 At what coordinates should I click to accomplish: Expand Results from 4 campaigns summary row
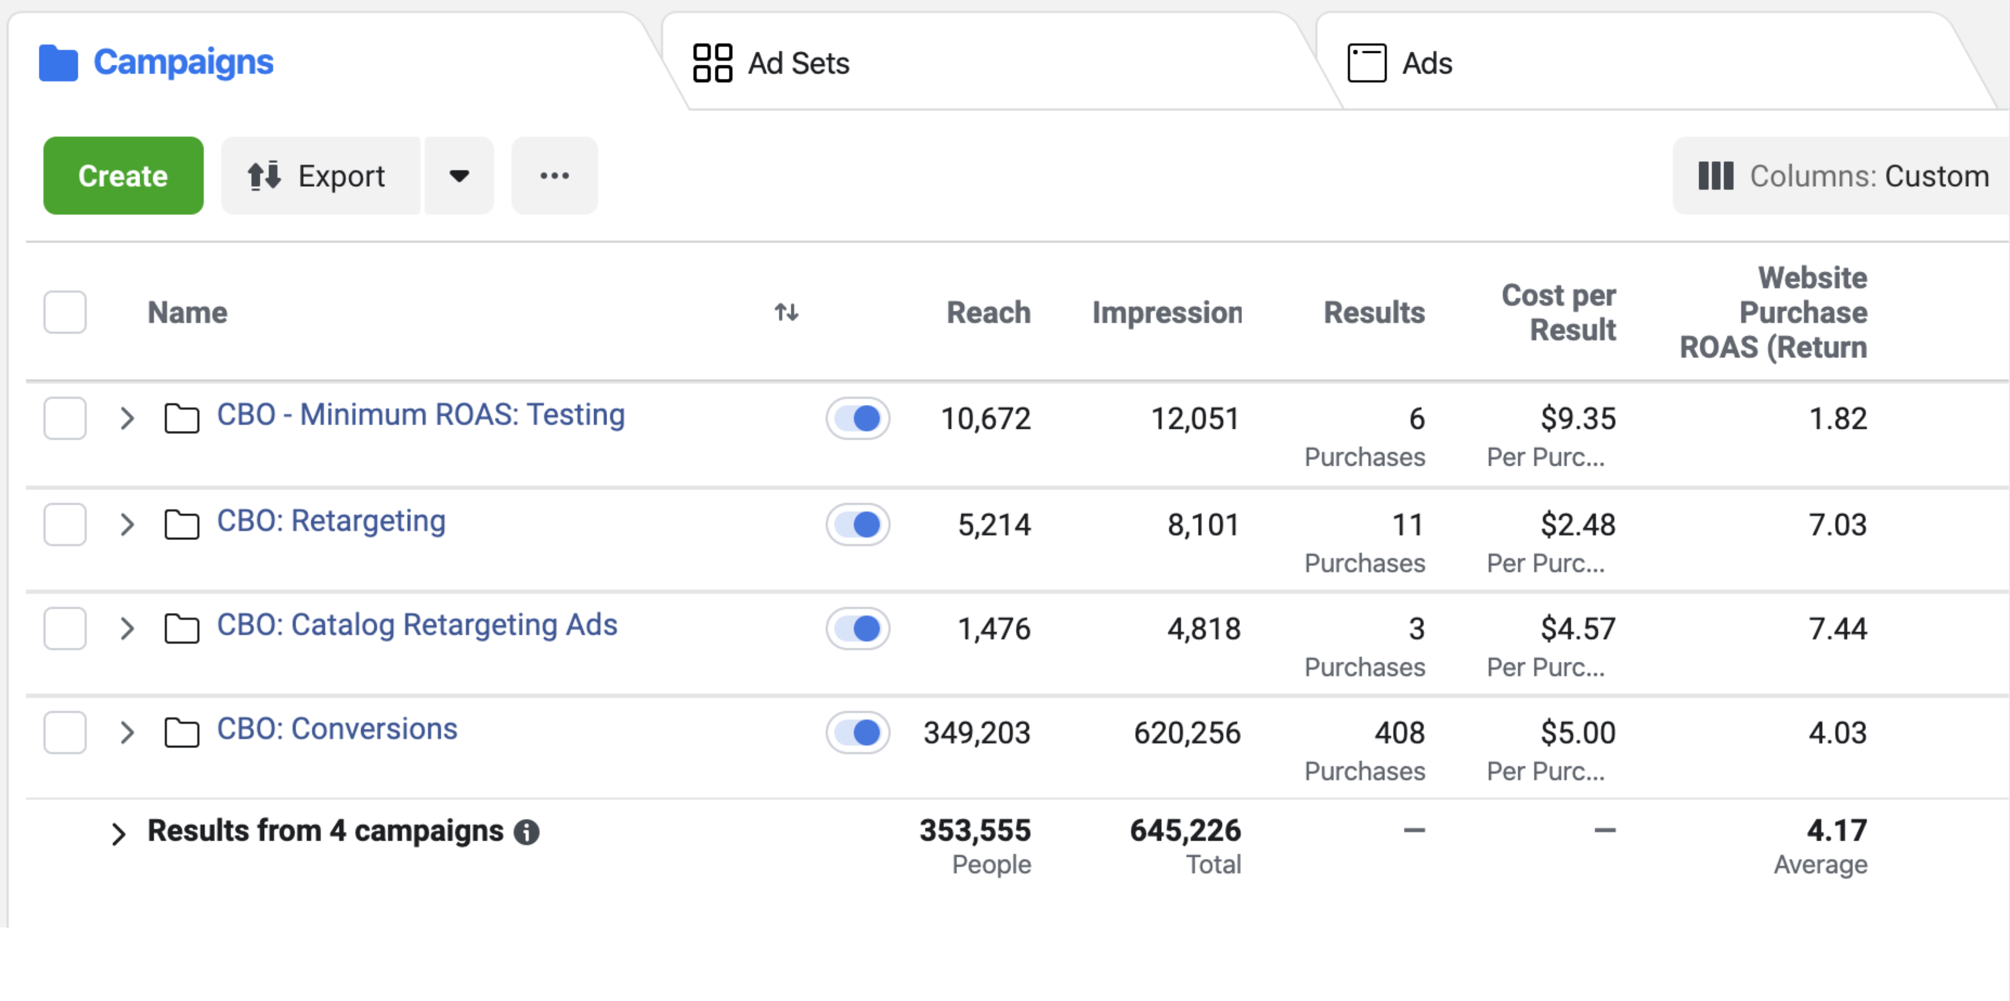click(119, 833)
